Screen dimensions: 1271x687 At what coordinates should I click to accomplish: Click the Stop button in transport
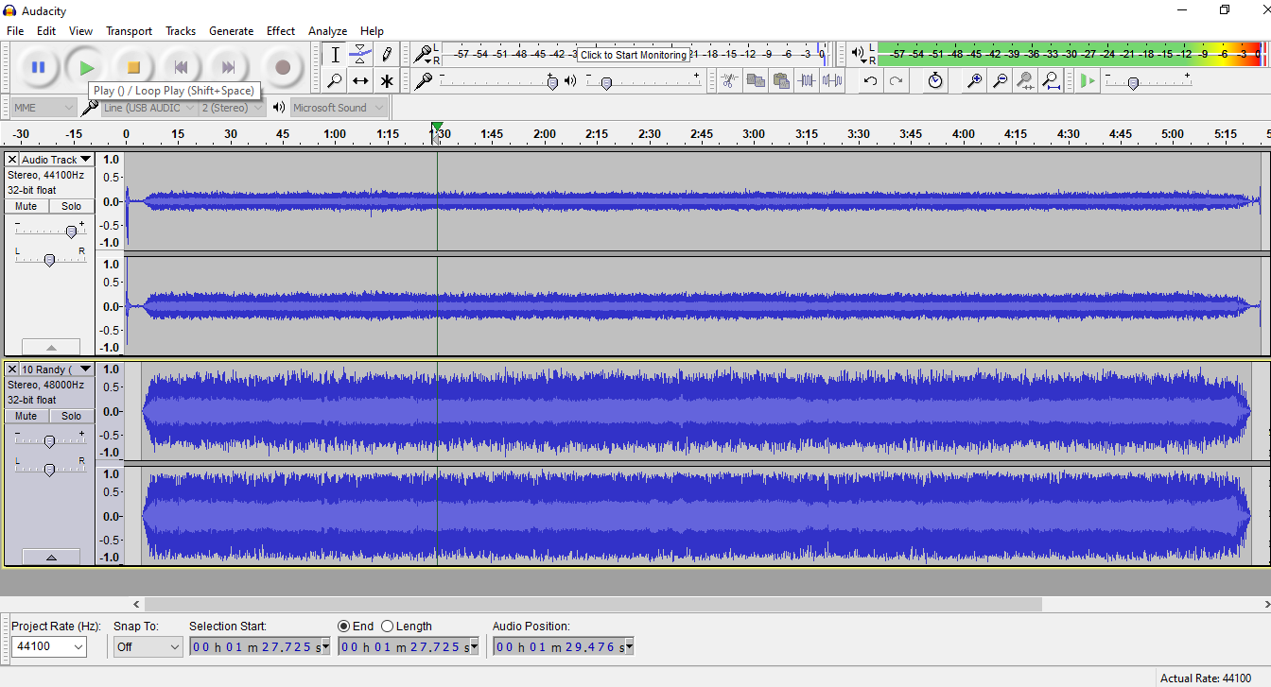(133, 67)
